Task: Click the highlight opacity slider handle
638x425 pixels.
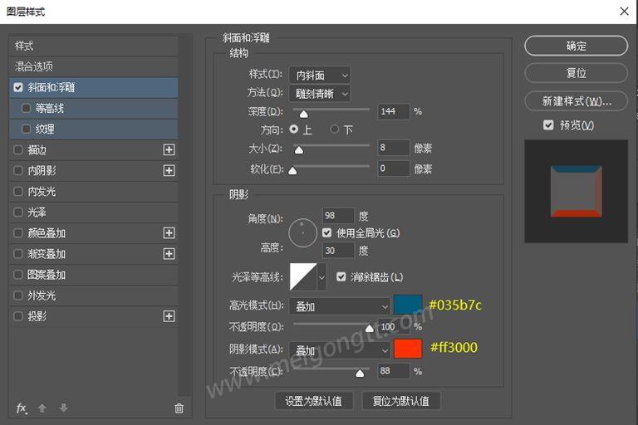Action: (370, 328)
